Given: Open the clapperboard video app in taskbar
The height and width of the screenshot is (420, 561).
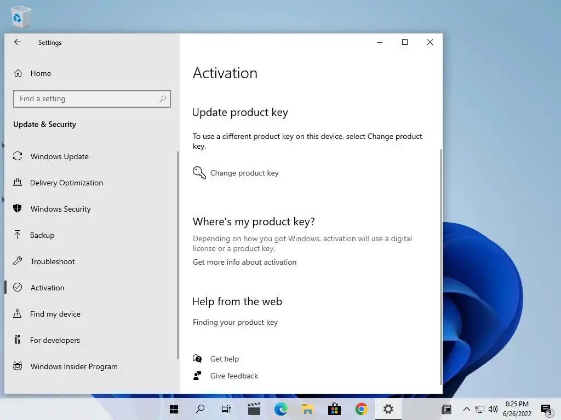Looking at the screenshot, I should 254,409.
